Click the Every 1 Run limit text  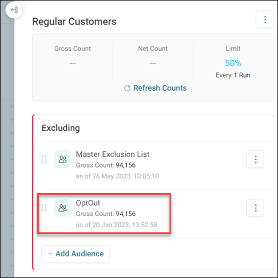pyautogui.click(x=233, y=75)
